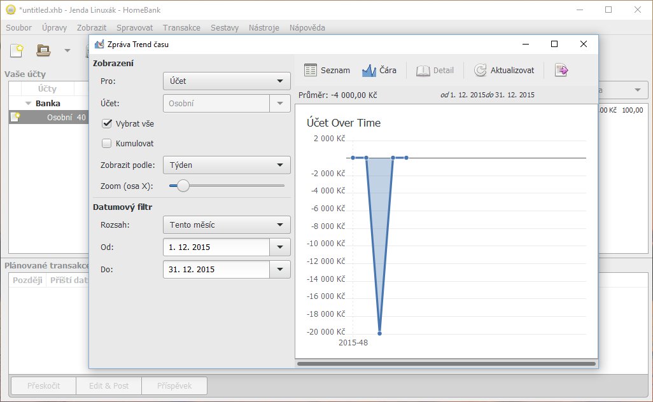Export the trend report
The image size is (653, 402).
pos(561,70)
